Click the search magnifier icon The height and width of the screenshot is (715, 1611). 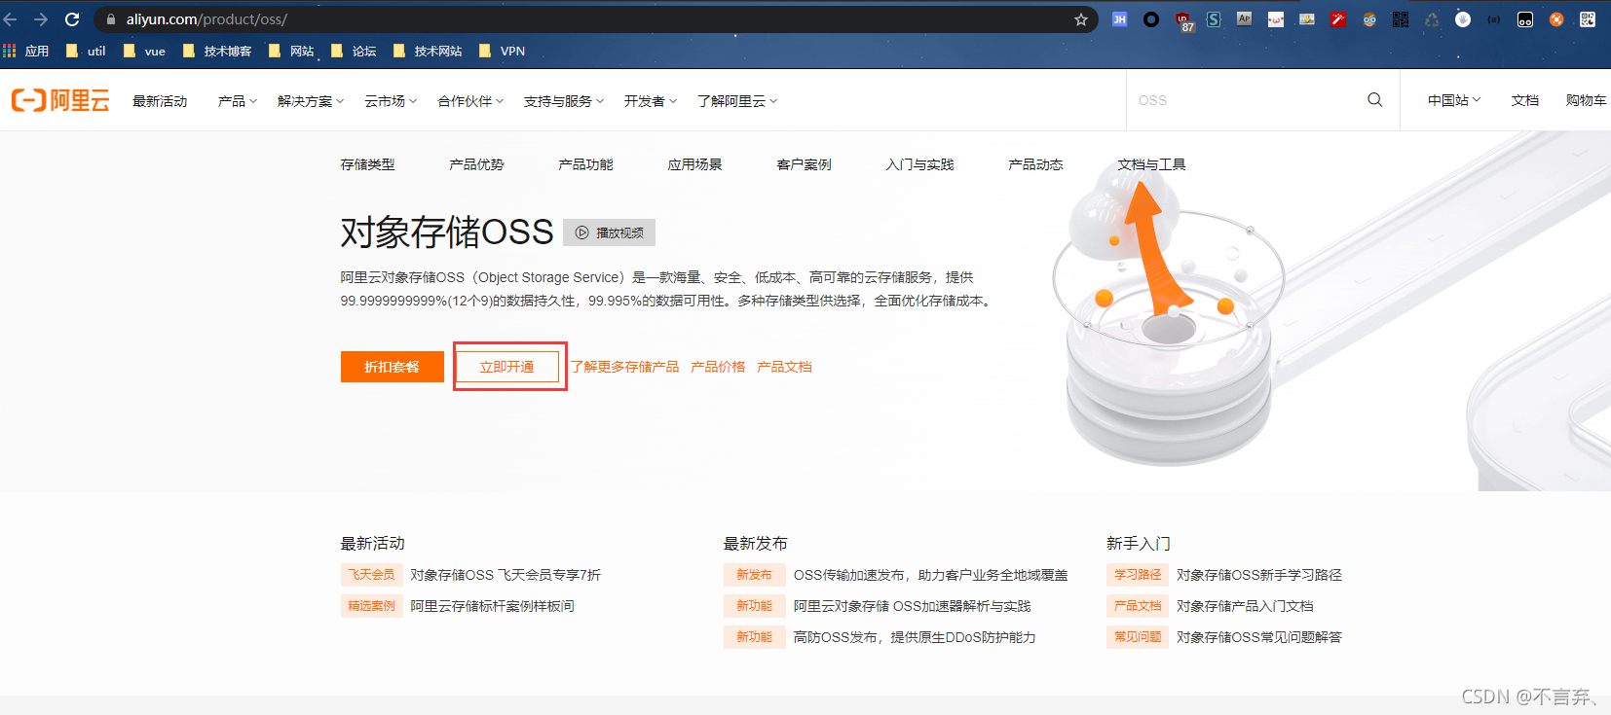click(x=1375, y=99)
